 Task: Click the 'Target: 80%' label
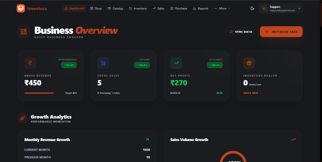71,93
